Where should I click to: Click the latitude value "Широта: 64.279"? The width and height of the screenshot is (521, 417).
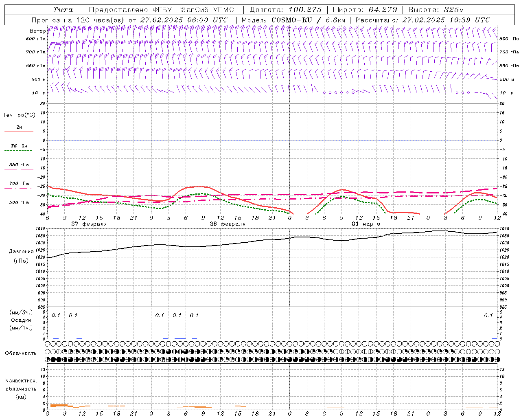(365, 10)
